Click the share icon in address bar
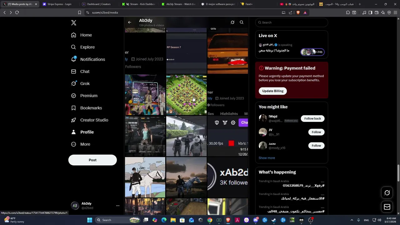 pyautogui.click(x=291, y=12)
